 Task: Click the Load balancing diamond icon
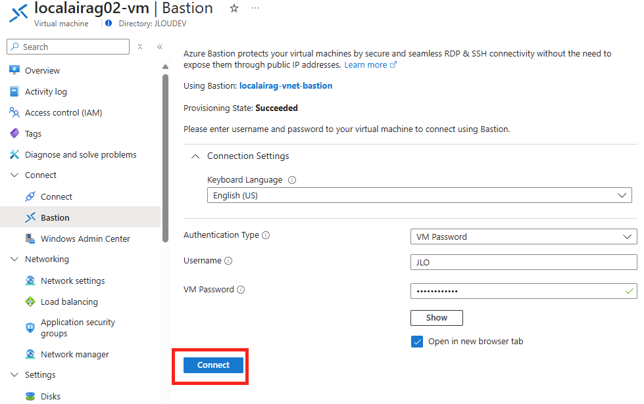point(30,302)
